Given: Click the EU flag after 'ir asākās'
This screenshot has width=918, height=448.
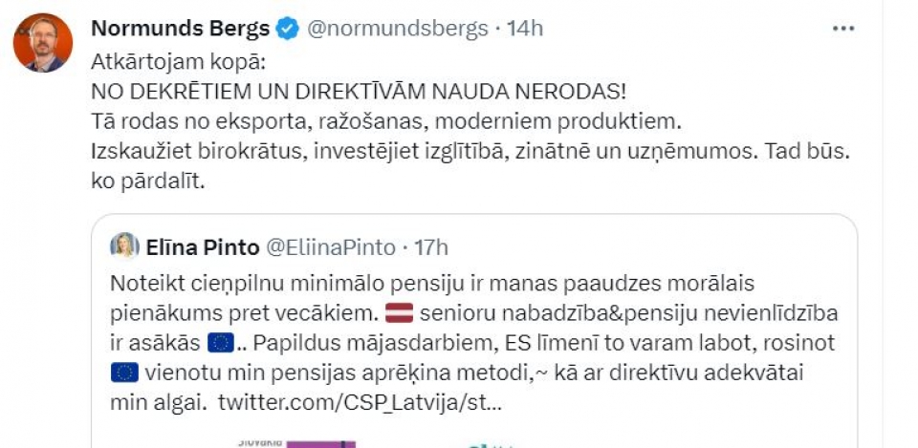Looking at the screenshot, I should (221, 343).
